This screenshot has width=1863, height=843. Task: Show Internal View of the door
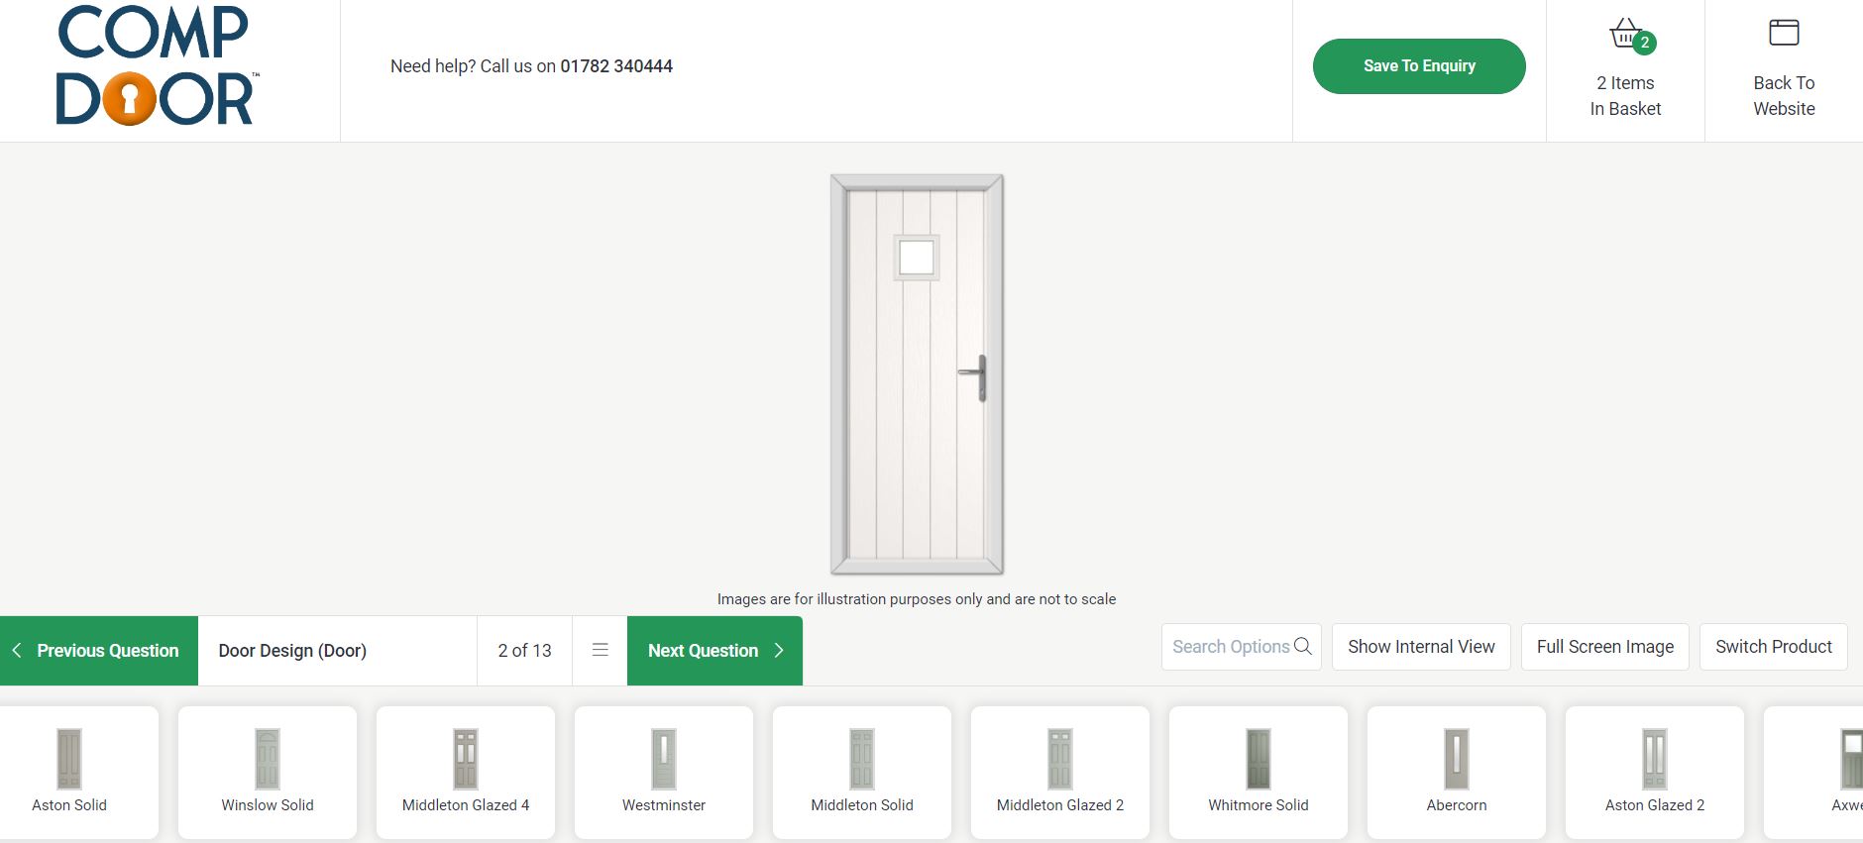point(1421,646)
